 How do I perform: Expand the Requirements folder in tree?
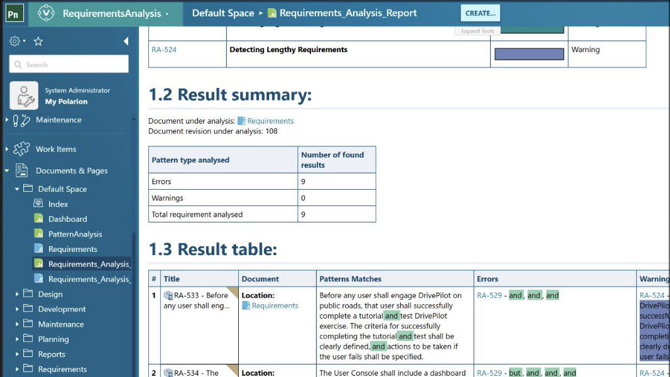click(17, 369)
